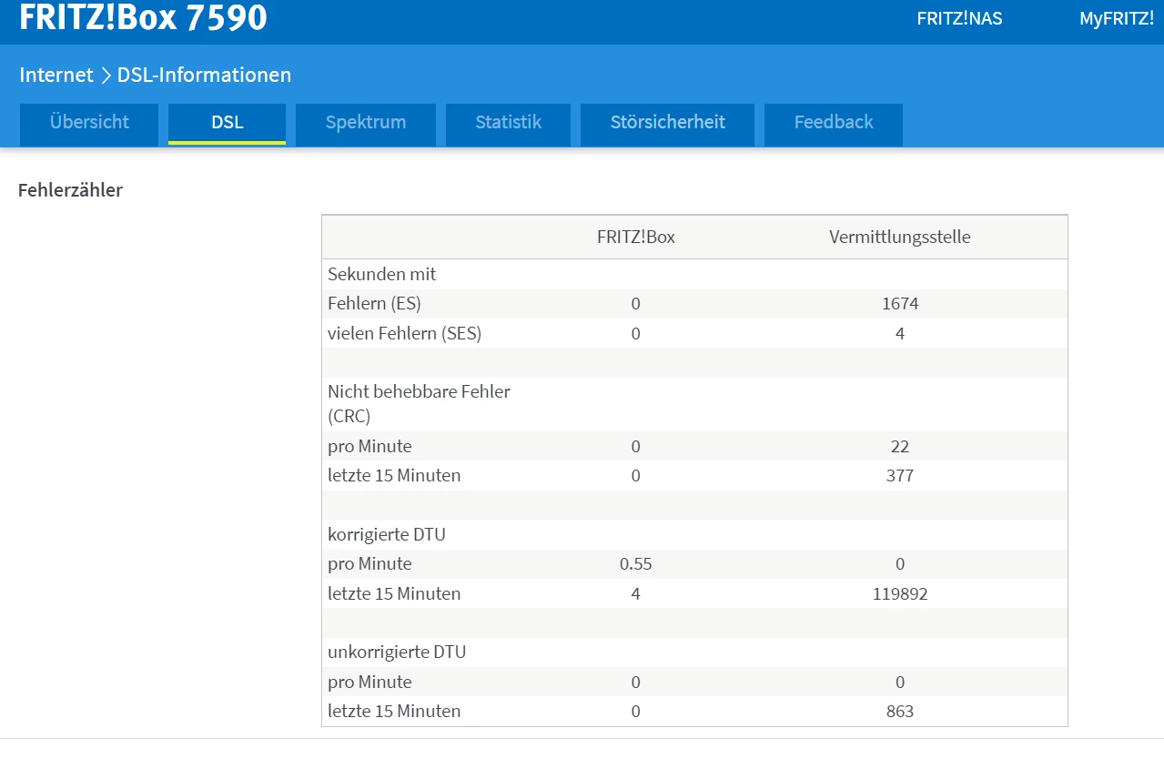Click the Fehlerzähler section heading

point(70,190)
